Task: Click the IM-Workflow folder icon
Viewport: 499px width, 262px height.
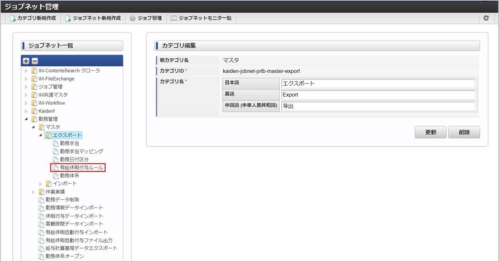Action: point(34,103)
